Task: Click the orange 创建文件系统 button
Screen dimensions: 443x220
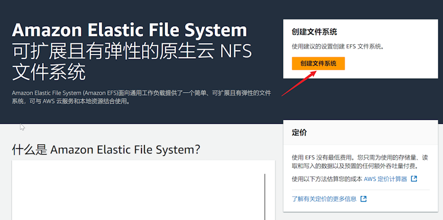Action: [x=318, y=64]
